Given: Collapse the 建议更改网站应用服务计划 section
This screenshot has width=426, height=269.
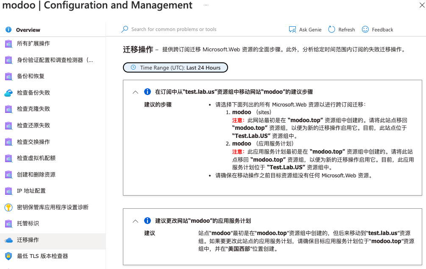Looking at the screenshot, I should coord(135,221).
